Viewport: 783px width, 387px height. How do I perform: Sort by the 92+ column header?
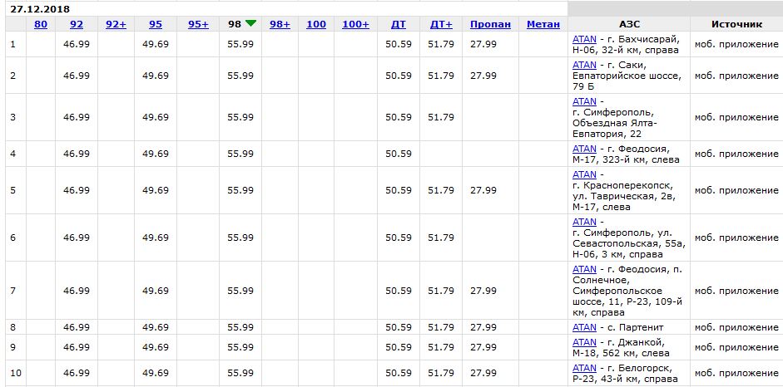pos(116,24)
